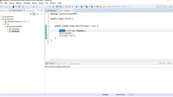Click the Back navigation arrow
173x97 pixels.
click(x=123, y=6)
